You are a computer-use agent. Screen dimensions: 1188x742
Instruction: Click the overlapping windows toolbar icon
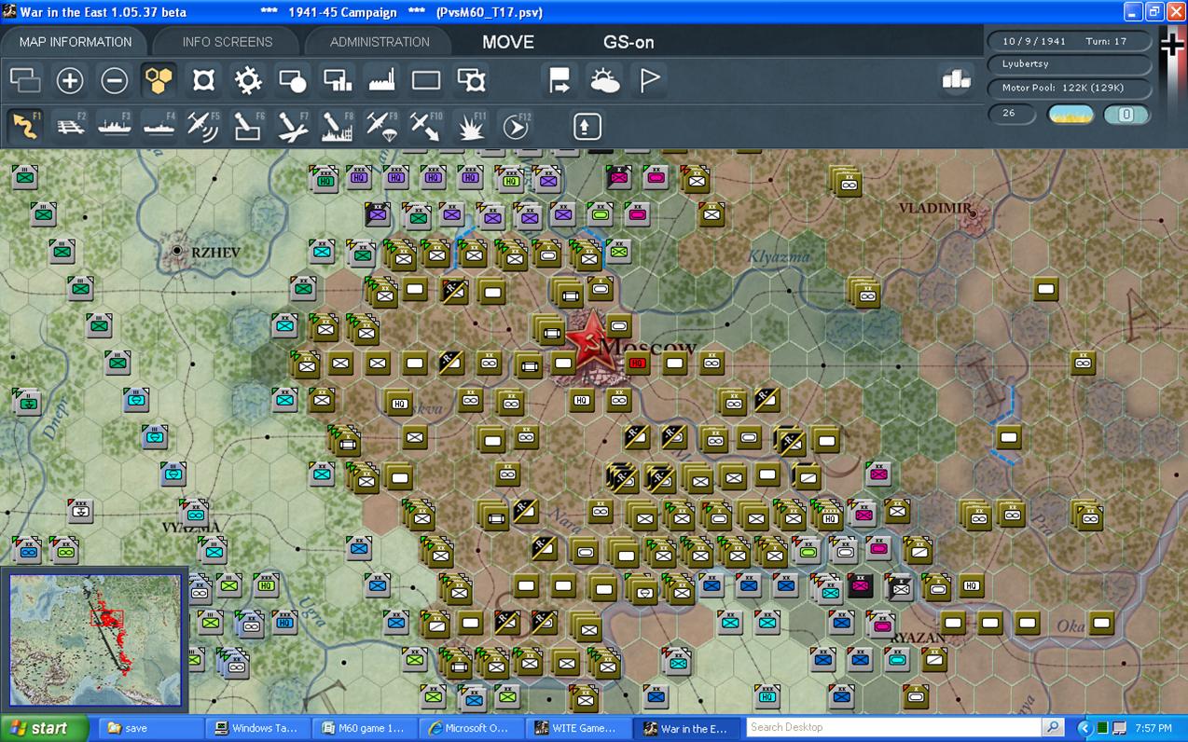[x=25, y=80]
